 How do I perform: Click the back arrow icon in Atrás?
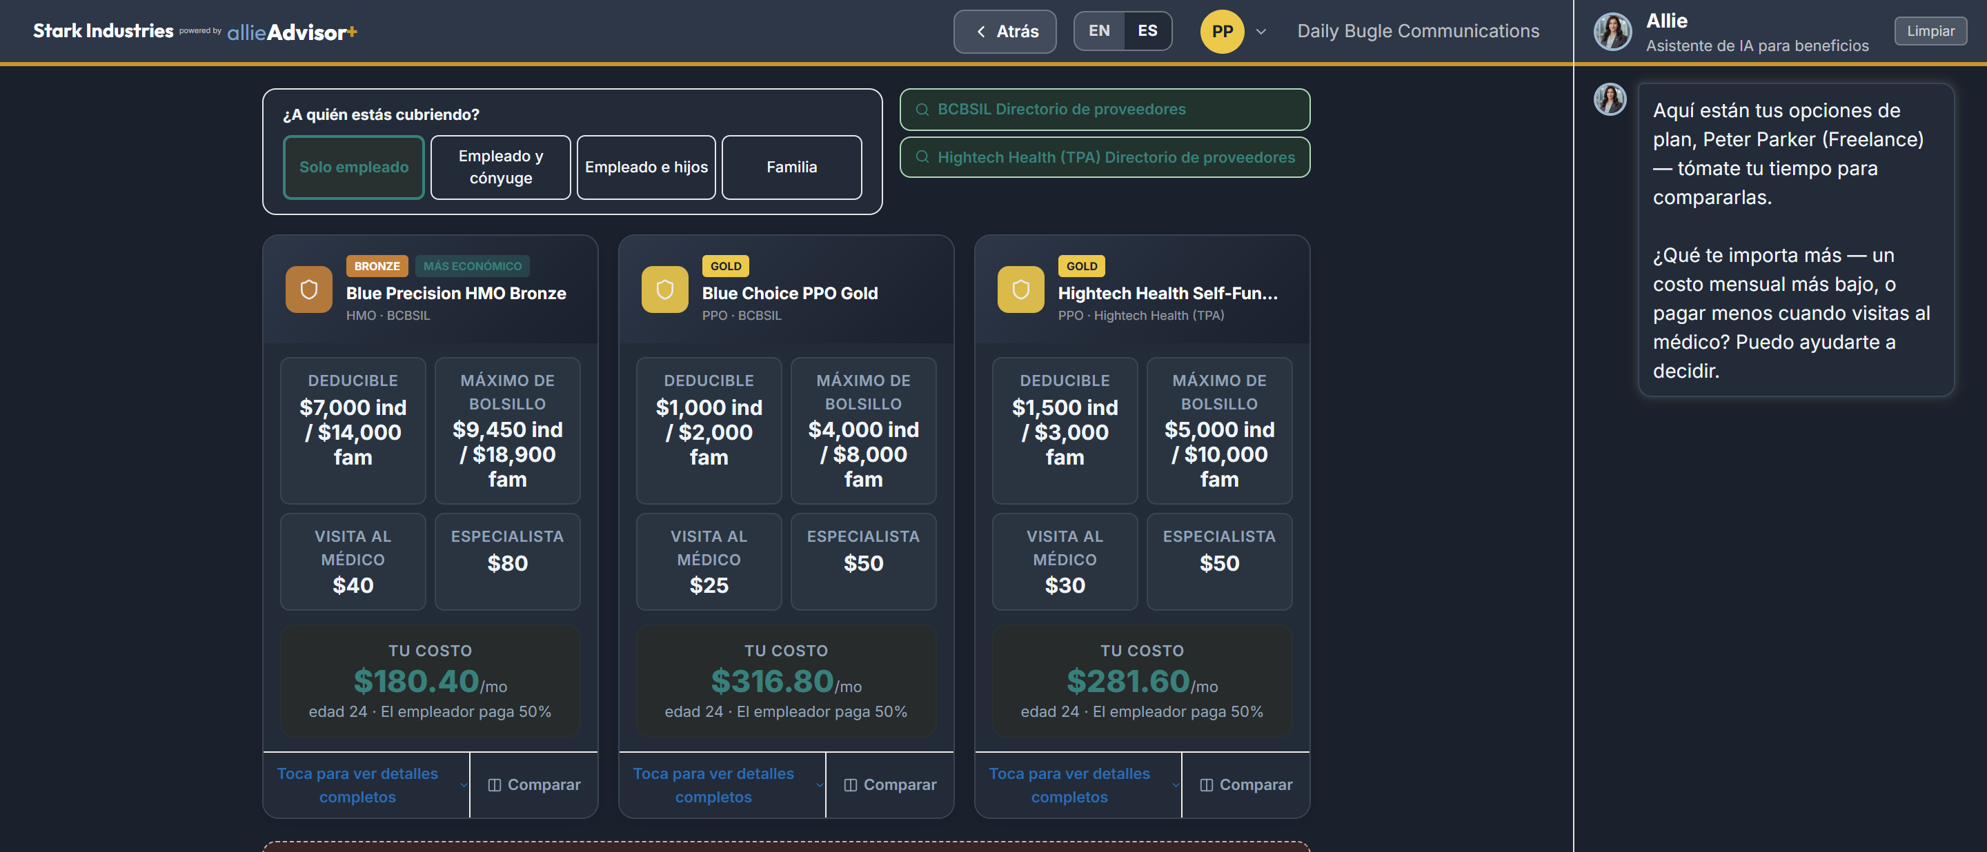coord(981,32)
